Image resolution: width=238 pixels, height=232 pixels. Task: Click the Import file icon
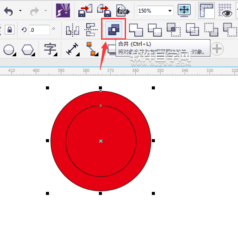coord(85,10)
